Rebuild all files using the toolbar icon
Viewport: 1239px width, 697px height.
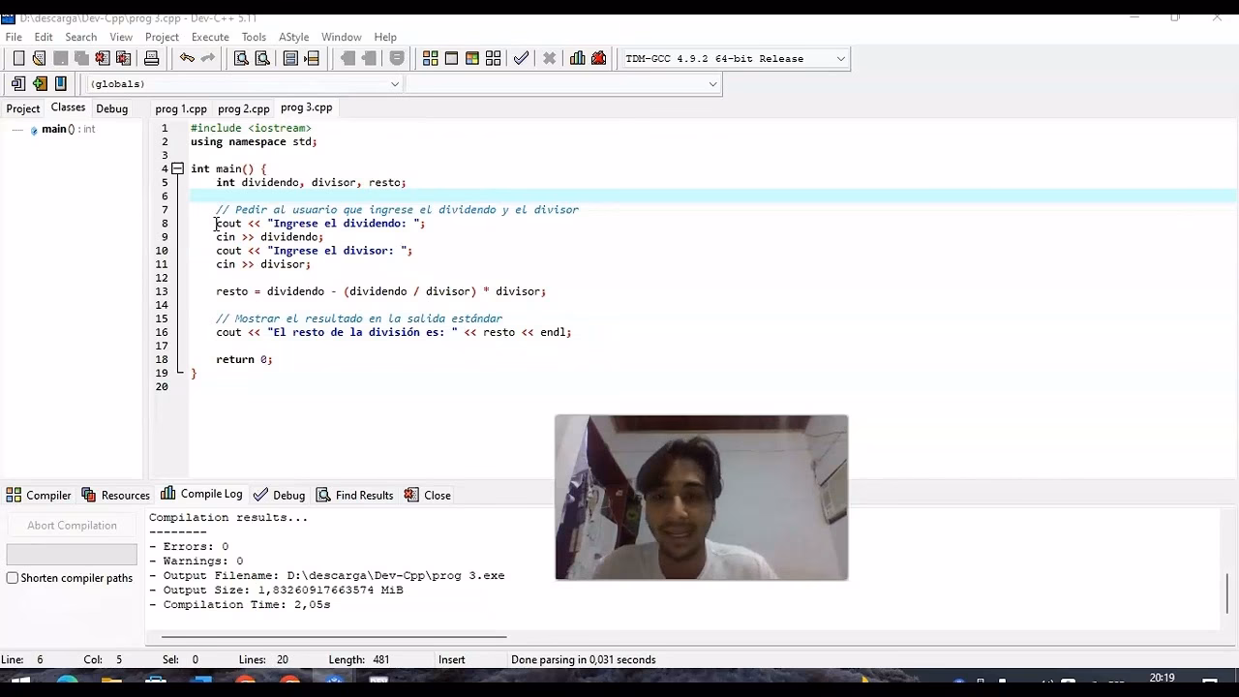[494, 58]
